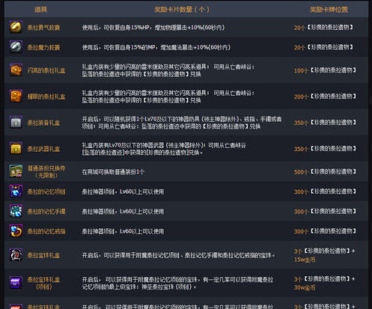Click the 泰拉的记忆戒指 ring icon
Screen dimensions: 372x309
(x=16, y=231)
